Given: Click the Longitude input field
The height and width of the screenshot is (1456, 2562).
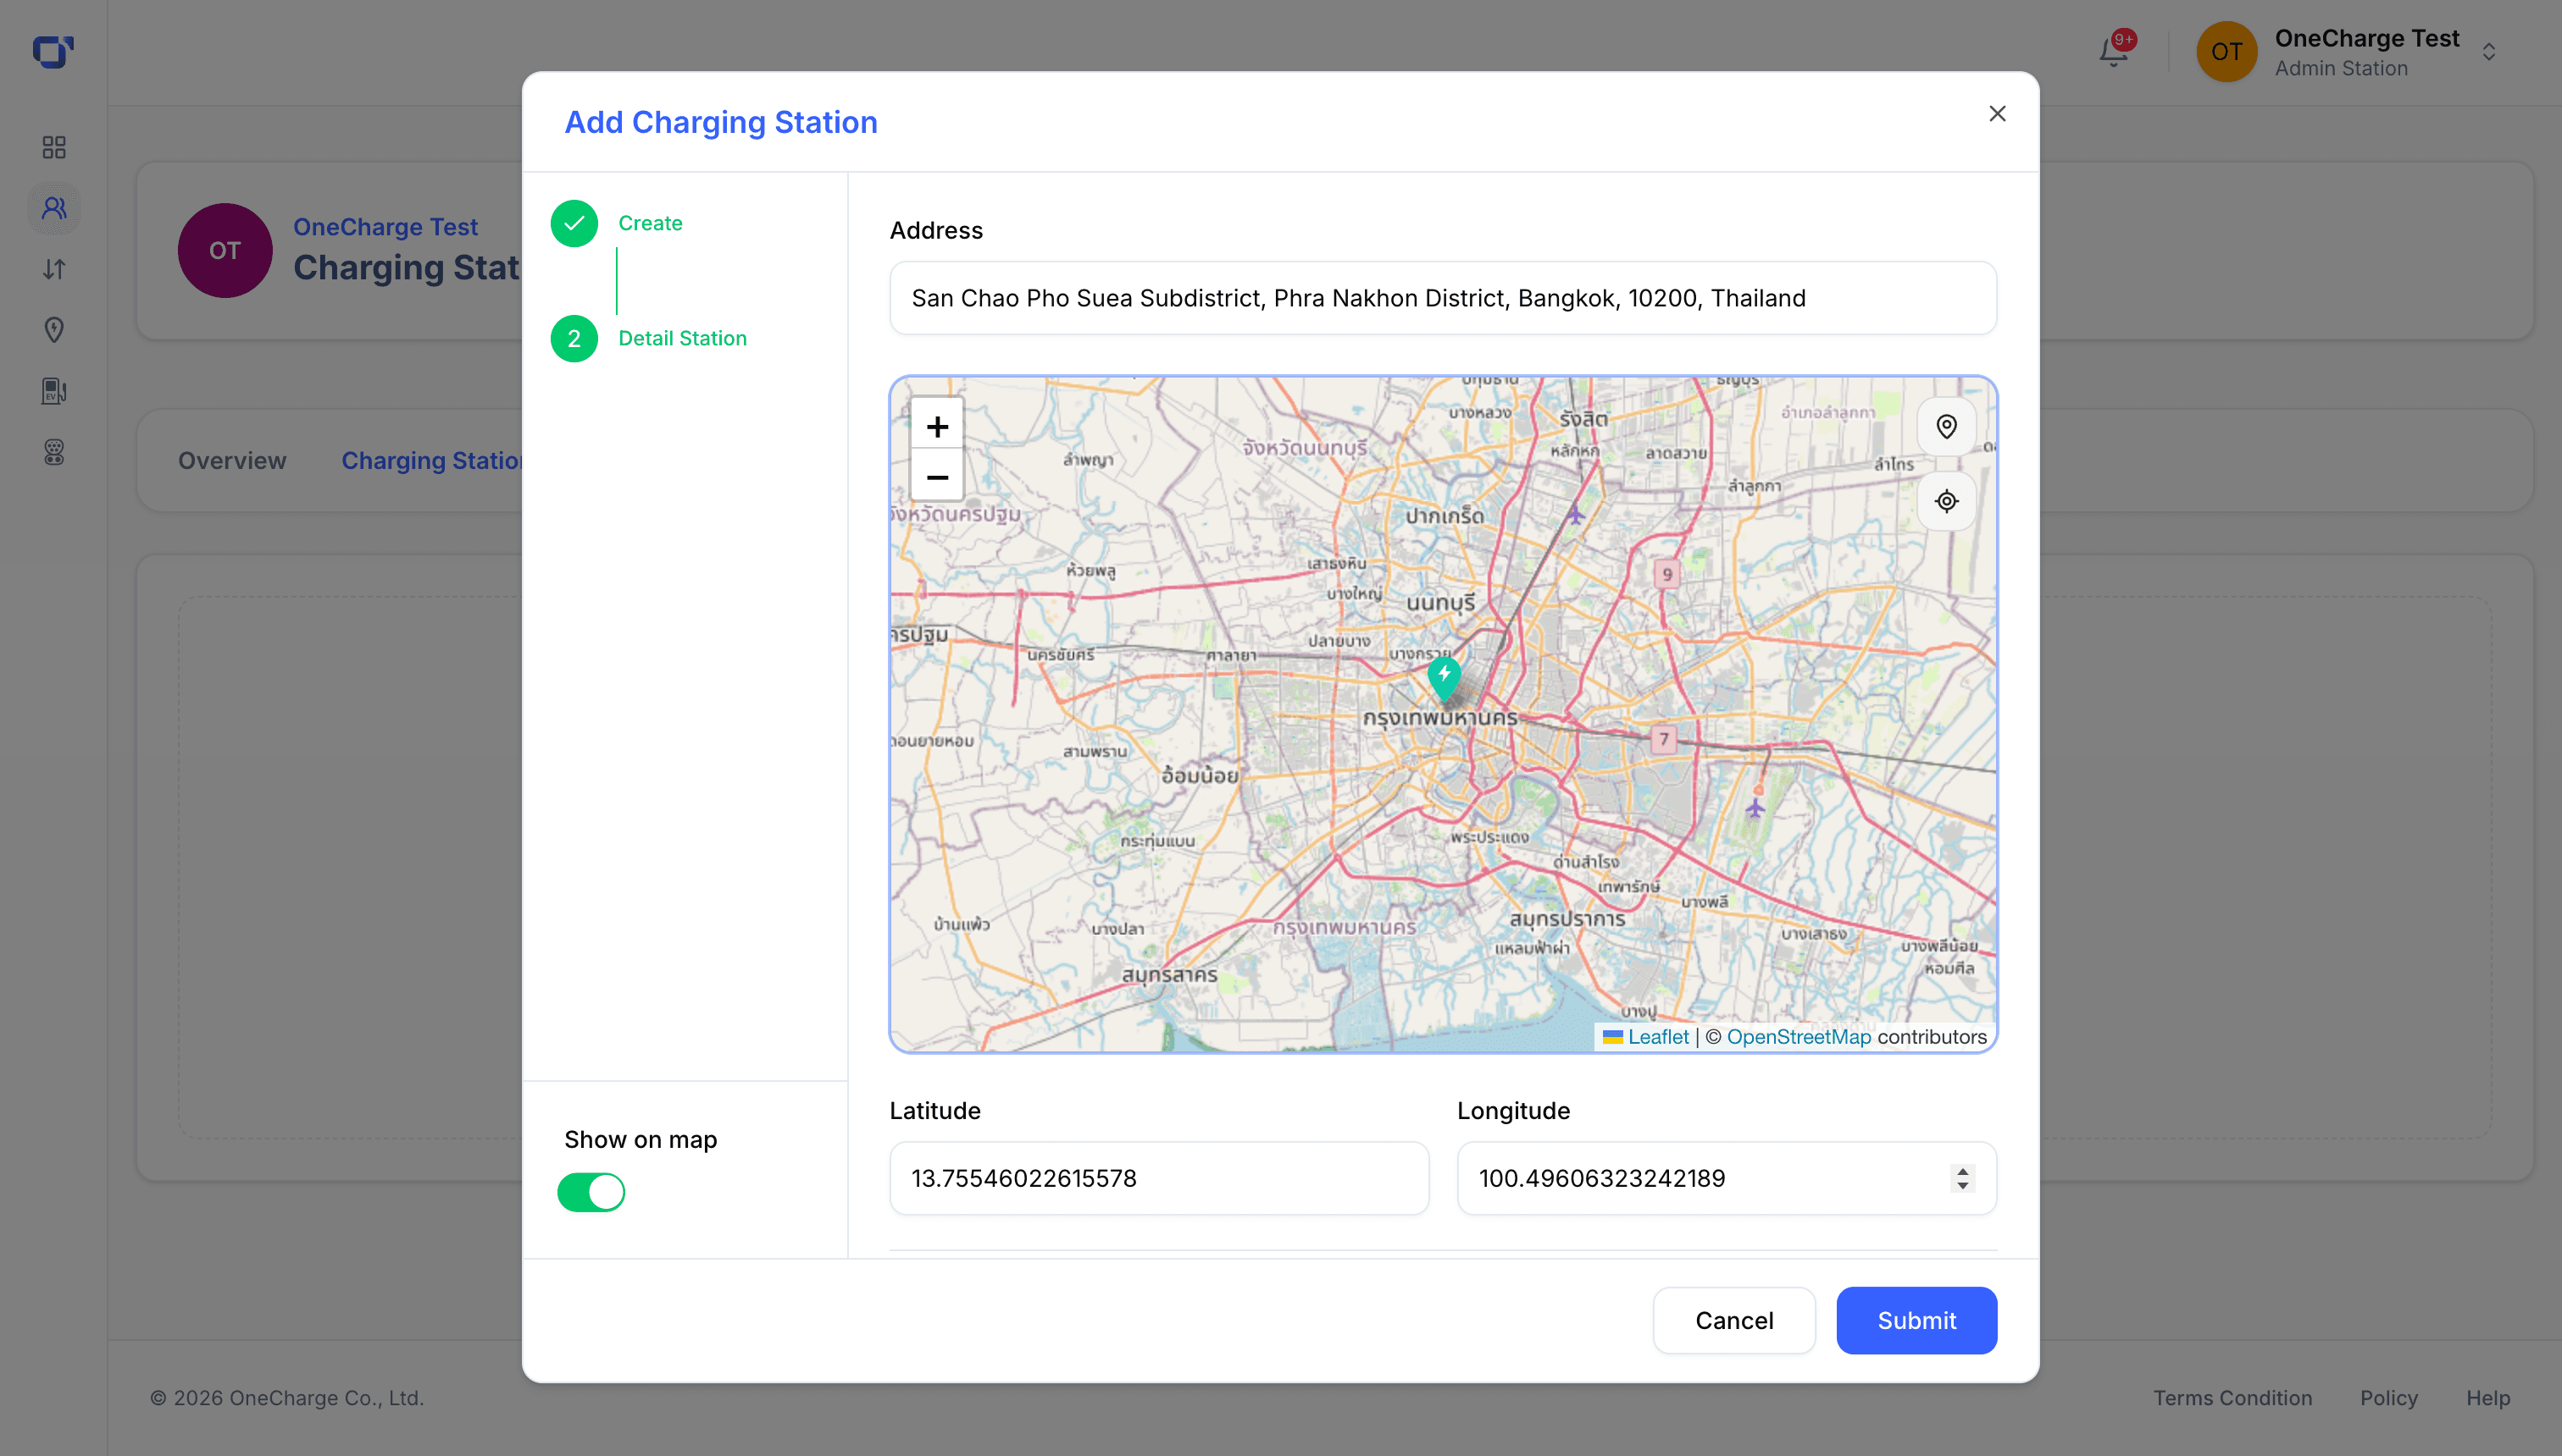Looking at the screenshot, I should point(1725,1178).
